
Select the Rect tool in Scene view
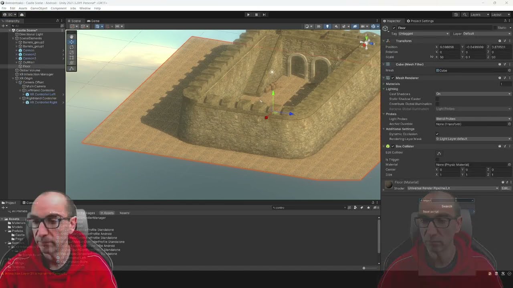[72, 57]
